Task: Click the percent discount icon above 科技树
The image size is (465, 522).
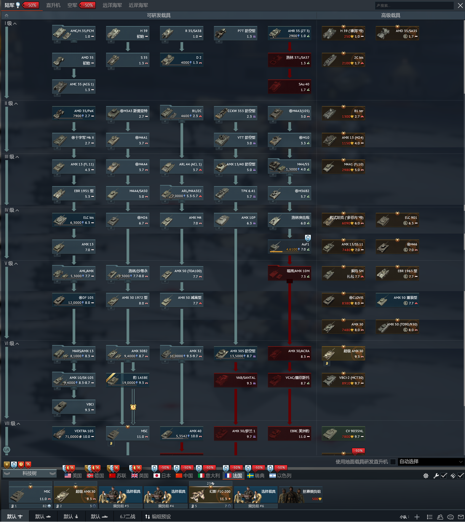Action: coord(28,464)
